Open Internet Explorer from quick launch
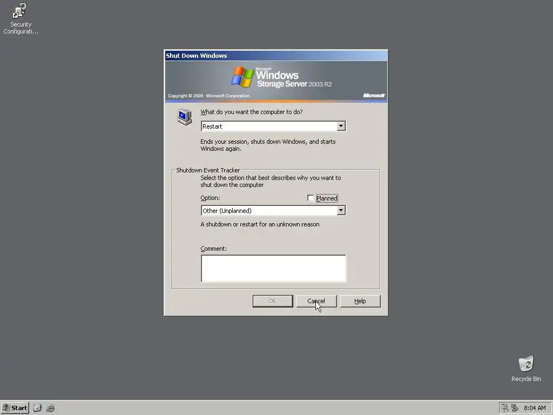Viewport: 553px width, 415px height. click(50, 408)
